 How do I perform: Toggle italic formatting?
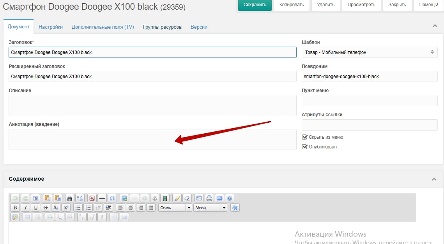point(25,207)
